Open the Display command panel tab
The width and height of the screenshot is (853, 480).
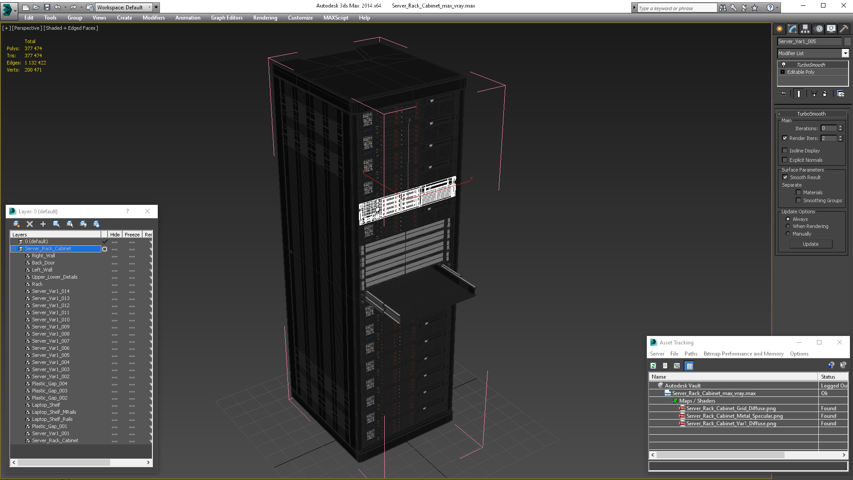click(x=831, y=29)
